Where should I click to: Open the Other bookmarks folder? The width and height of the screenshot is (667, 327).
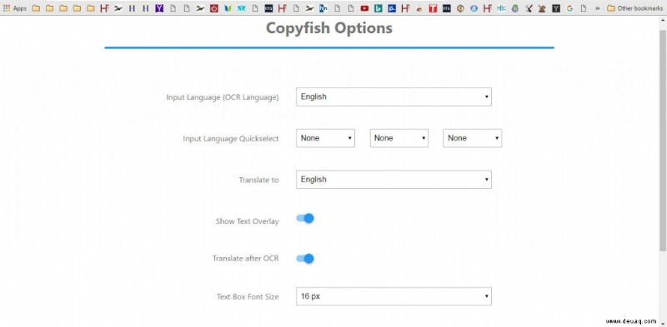[x=634, y=8]
